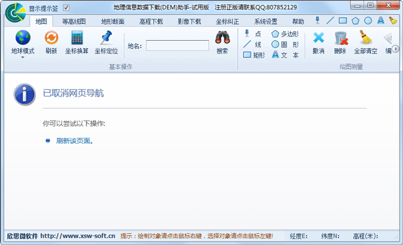403x245 pixels.
Task: Switch to 高程下载 tab
Action: point(151,21)
